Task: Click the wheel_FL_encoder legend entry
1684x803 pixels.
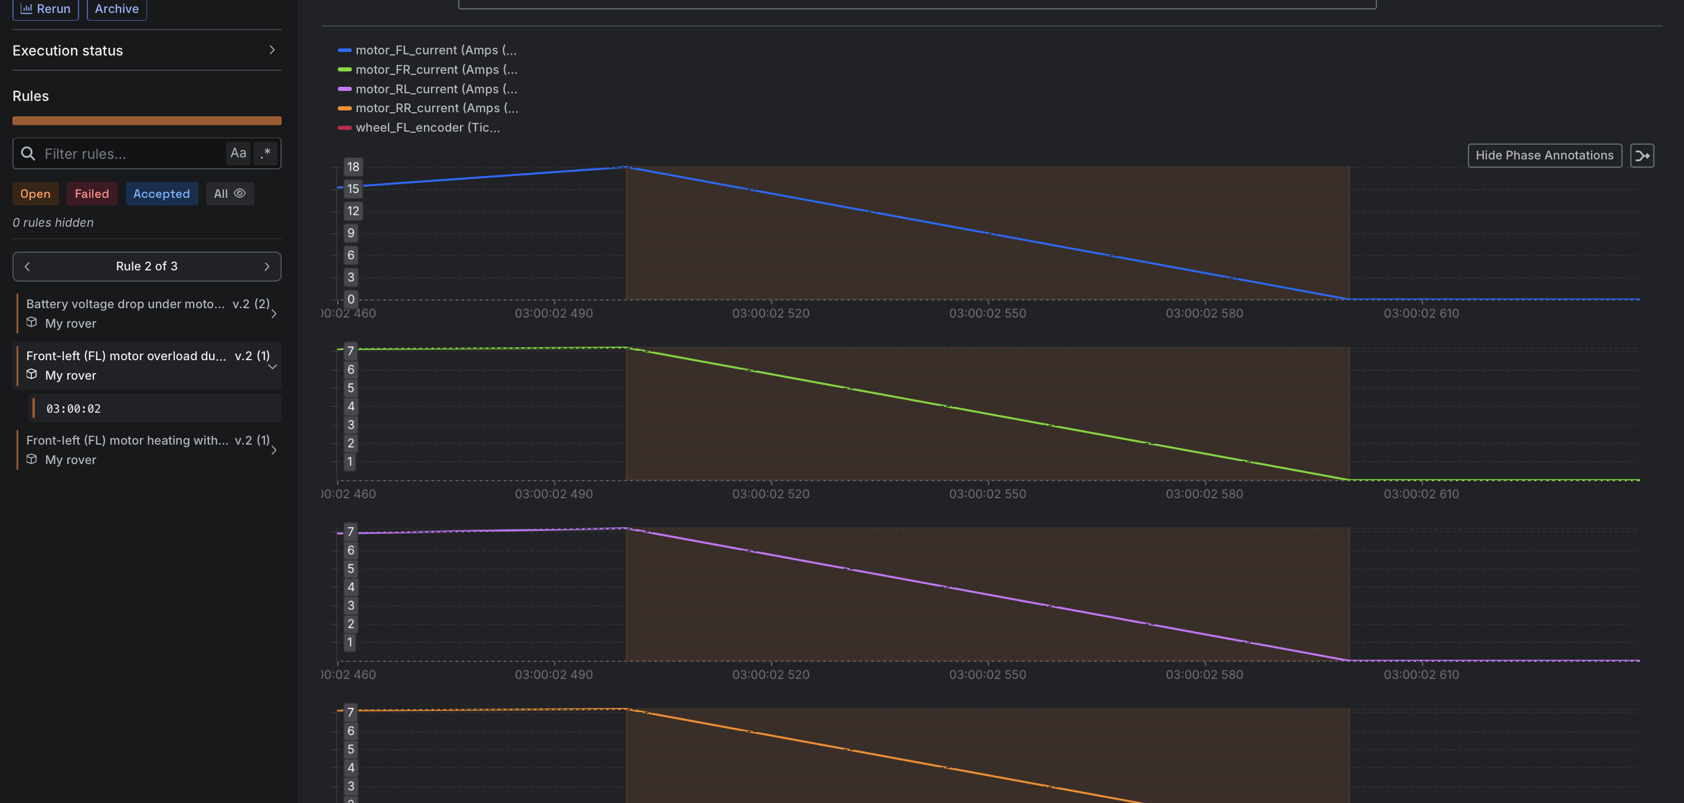Action: (x=419, y=128)
